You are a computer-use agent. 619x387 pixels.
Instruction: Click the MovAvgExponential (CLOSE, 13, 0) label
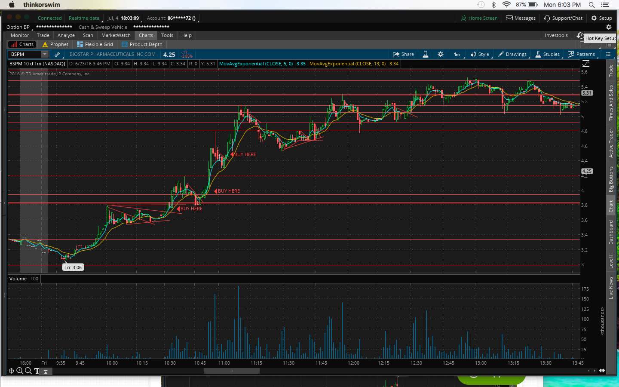[x=348, y=64]
